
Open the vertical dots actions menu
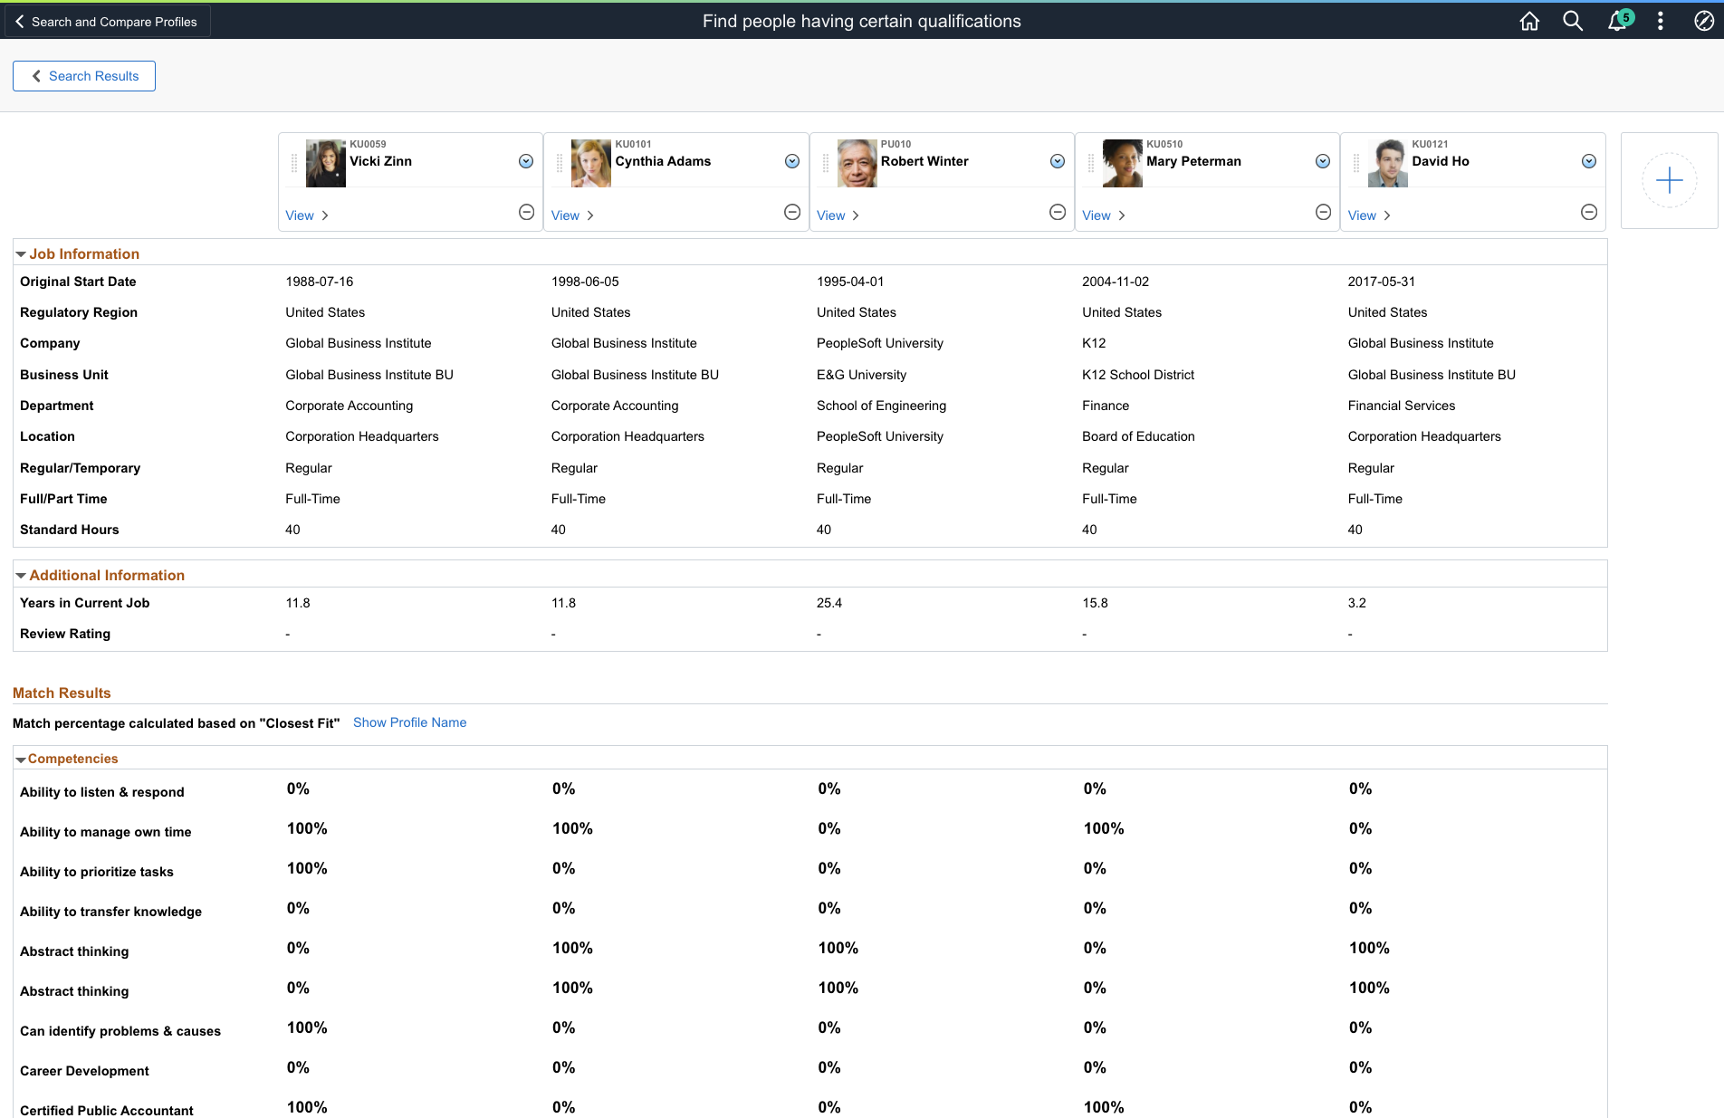[x=1661, y=21]
